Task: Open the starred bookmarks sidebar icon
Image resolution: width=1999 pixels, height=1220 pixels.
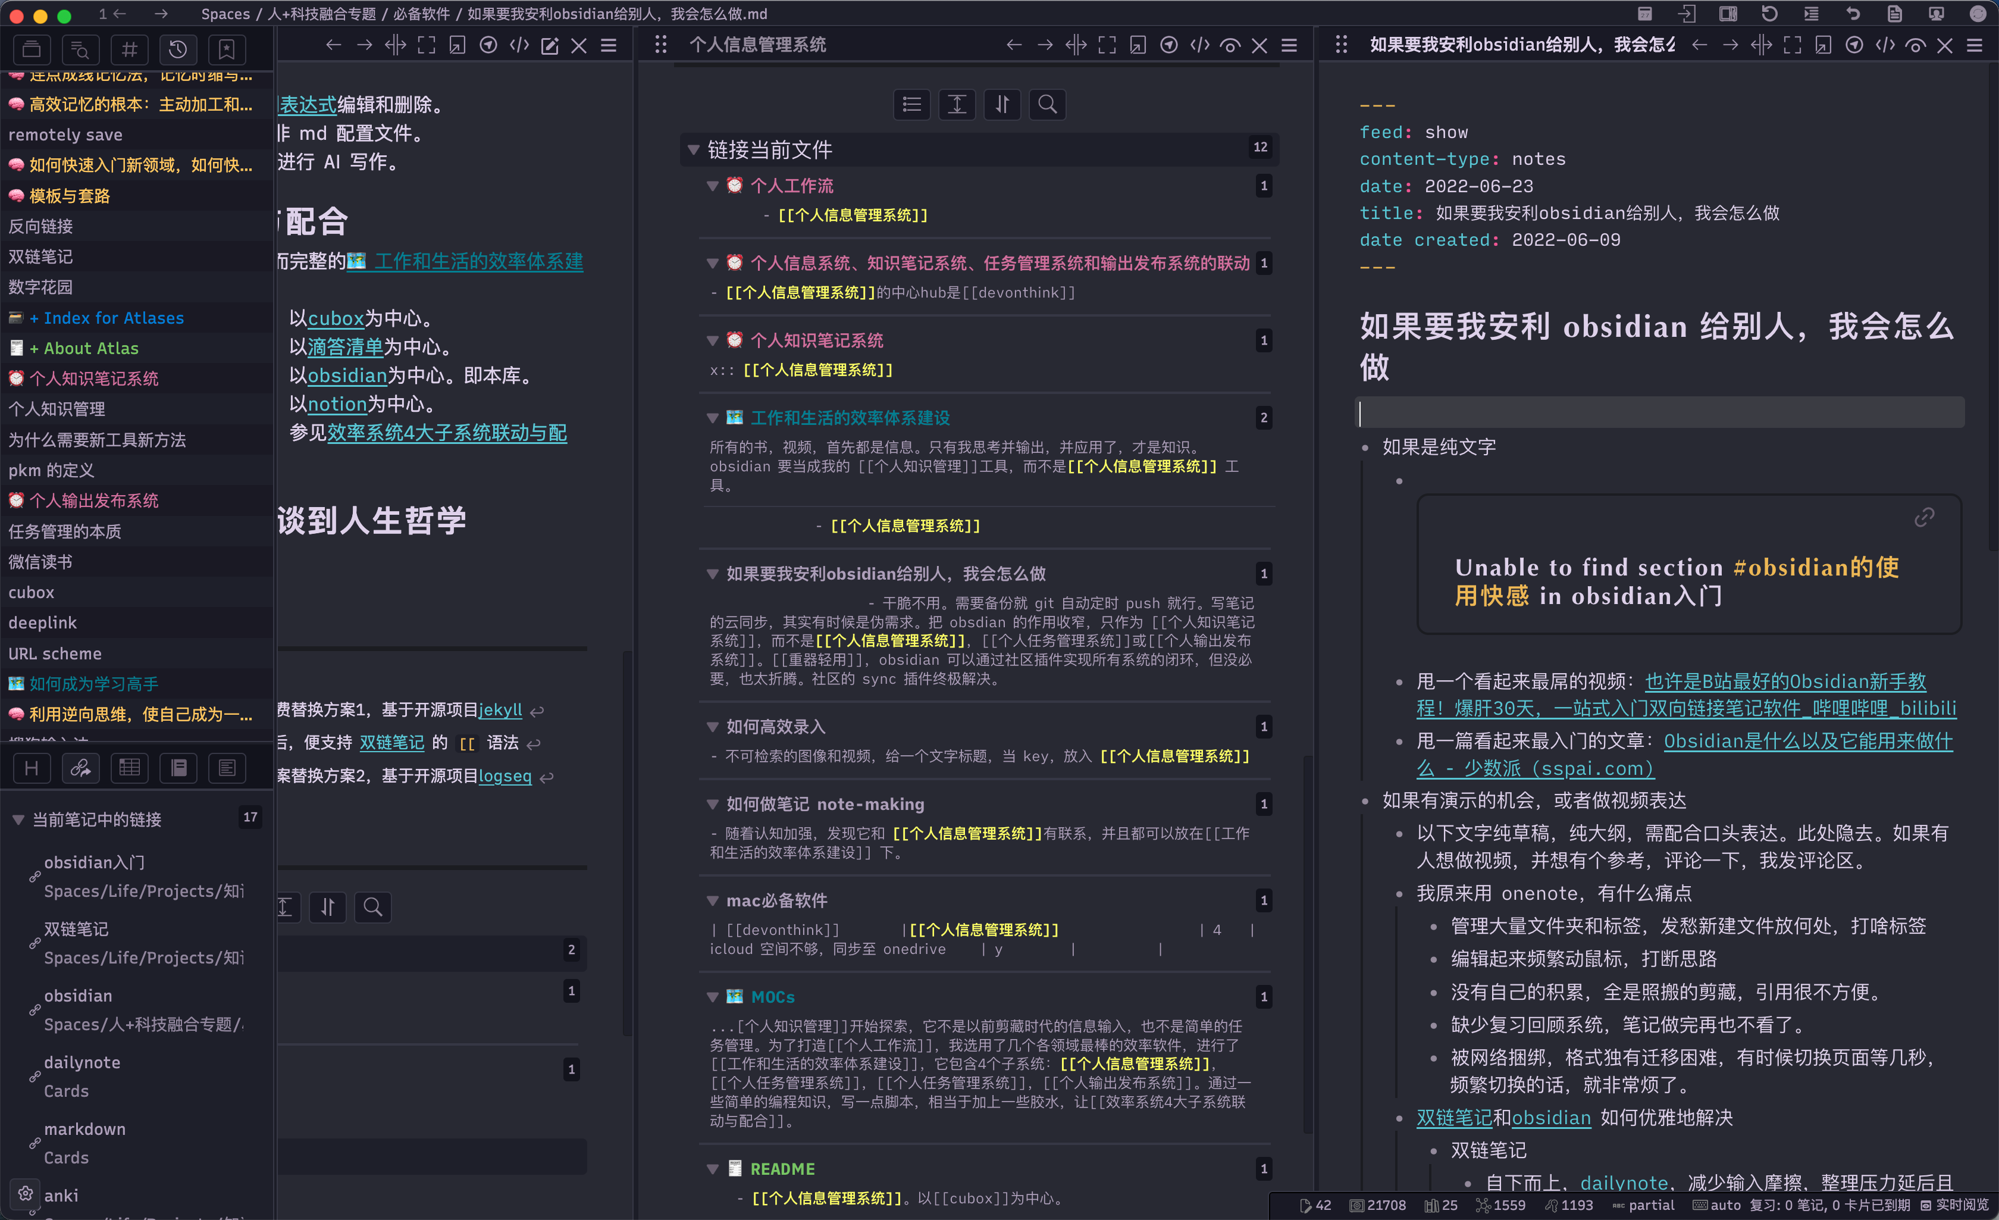Action: click(226, 51)
